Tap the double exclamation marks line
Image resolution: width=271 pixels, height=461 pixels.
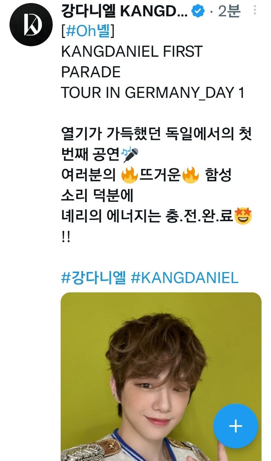click(x=65, y=237)
